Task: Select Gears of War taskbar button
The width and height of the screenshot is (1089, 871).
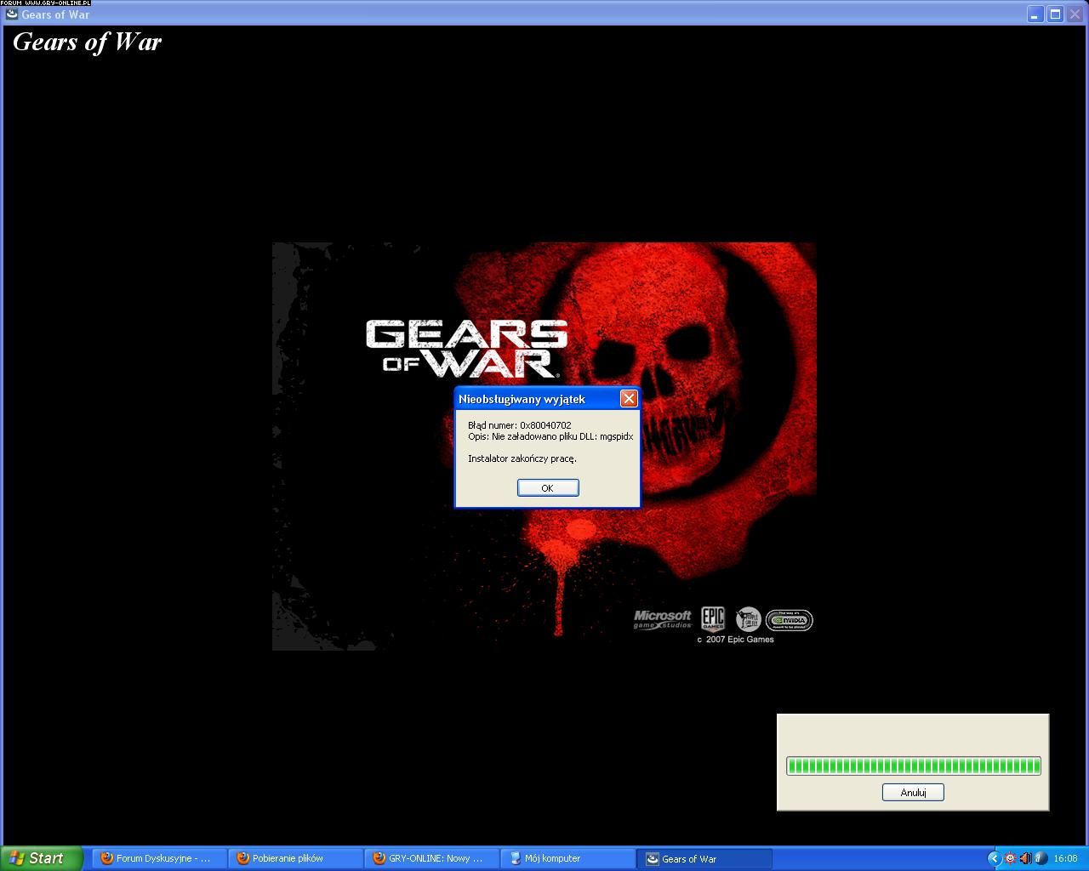Action: click(704, 858)
